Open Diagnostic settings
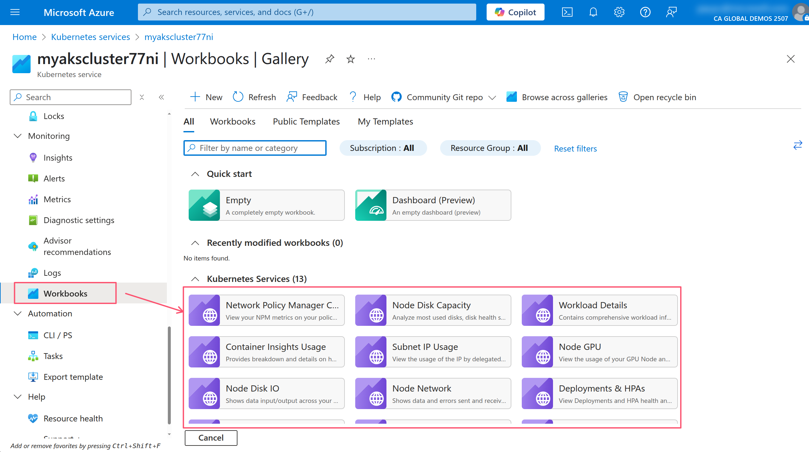Viewport: 809px width, 452px height. pos(79,220)
